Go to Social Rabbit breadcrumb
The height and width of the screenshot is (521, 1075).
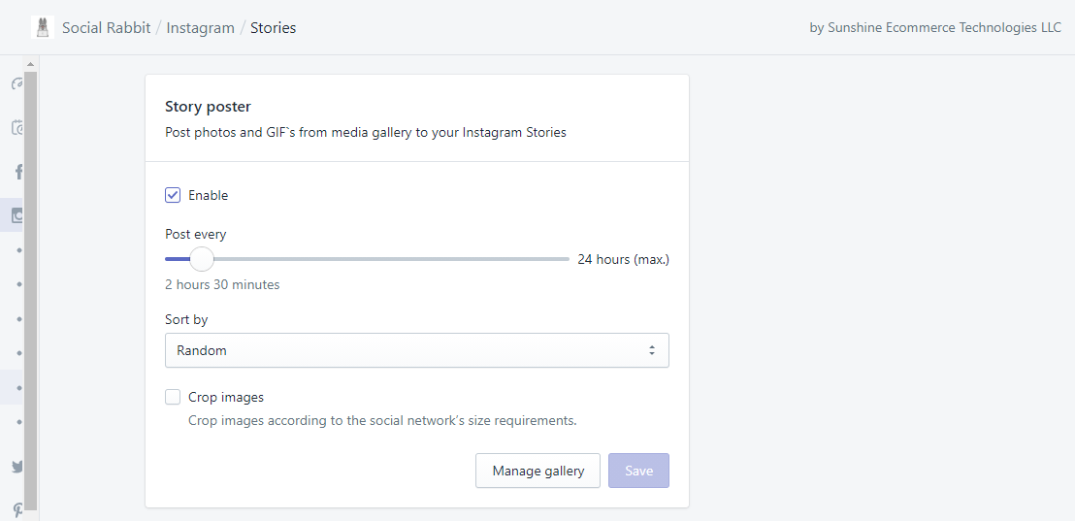click(106, 28)
